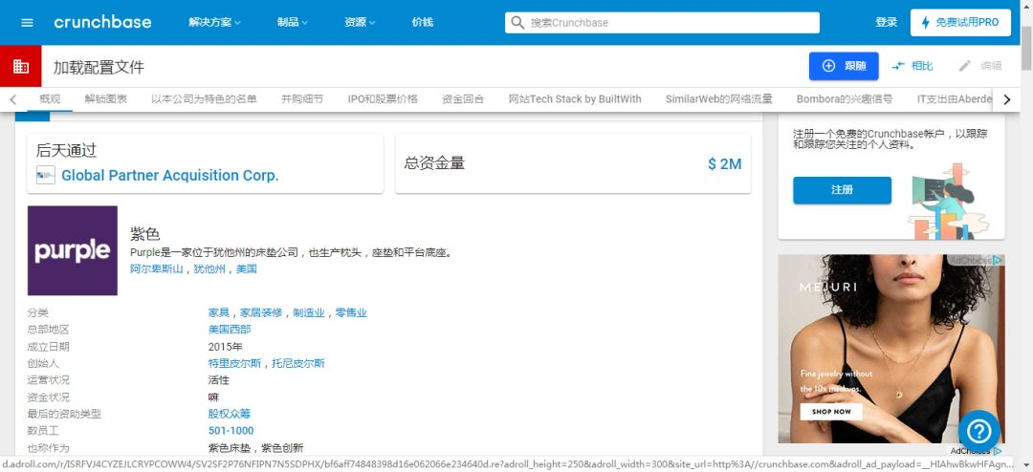The height and width of the screenshot is (472, 1033).
Task: Click the 股权众筹 funding type link
Action: pyautogui.click(x=230, y=414)
